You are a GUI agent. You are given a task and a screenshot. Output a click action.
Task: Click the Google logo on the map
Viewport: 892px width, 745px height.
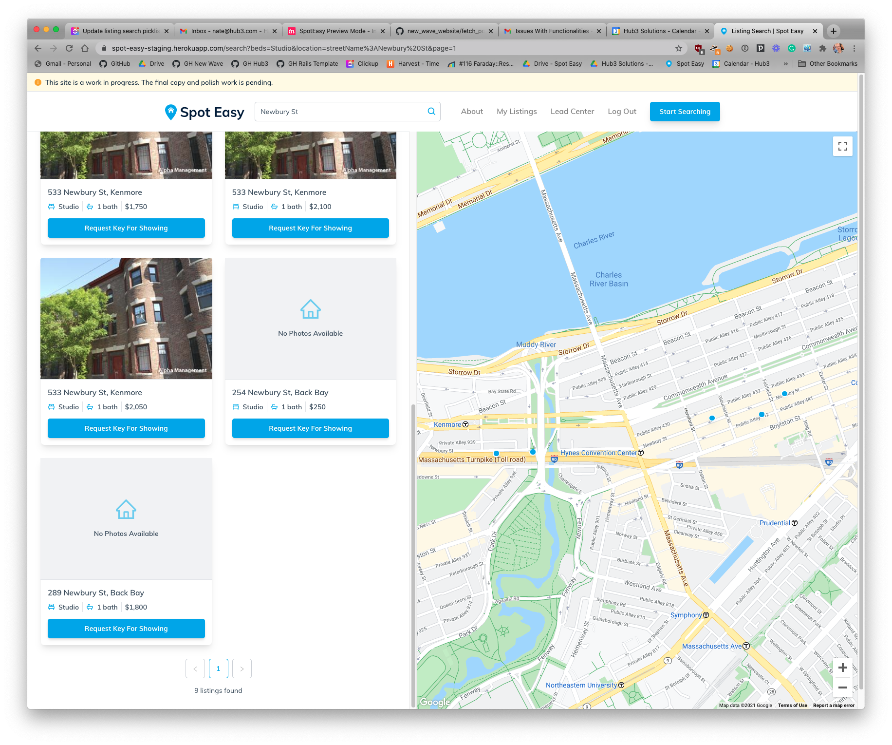(435, 702)
